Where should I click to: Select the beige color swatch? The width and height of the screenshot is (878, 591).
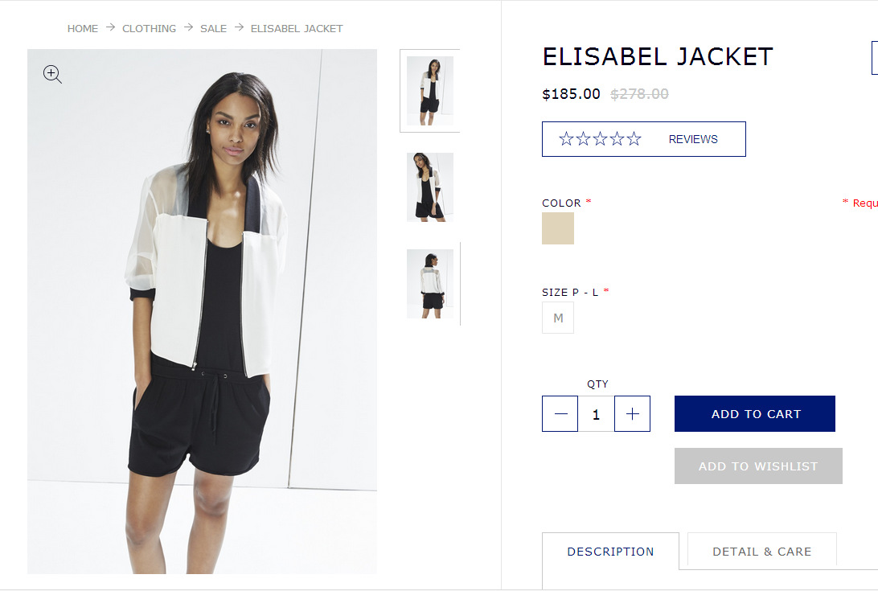click(x=558, y=228)
